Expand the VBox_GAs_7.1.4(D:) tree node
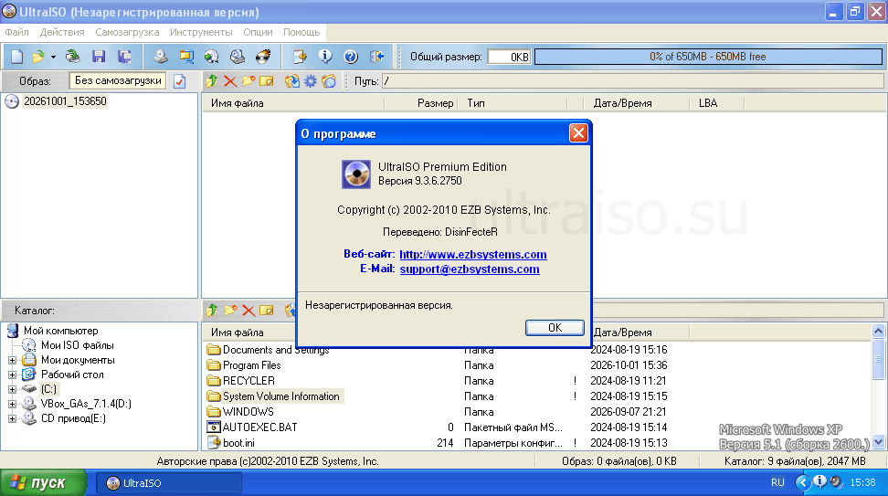 click(x=12, y=405)
